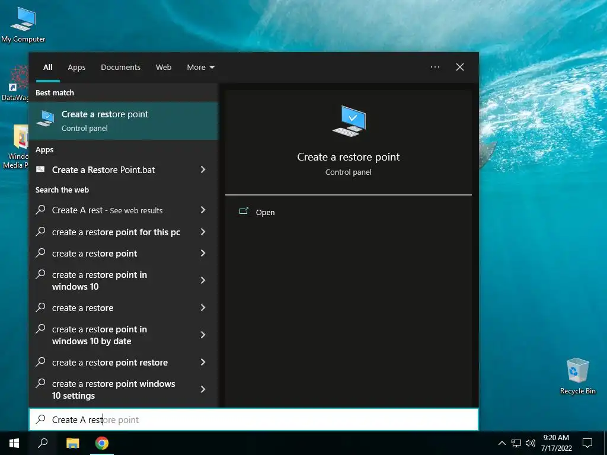Click in the search box text field
Viewport: 607px width, 455px height.
[x=254, y=419]
